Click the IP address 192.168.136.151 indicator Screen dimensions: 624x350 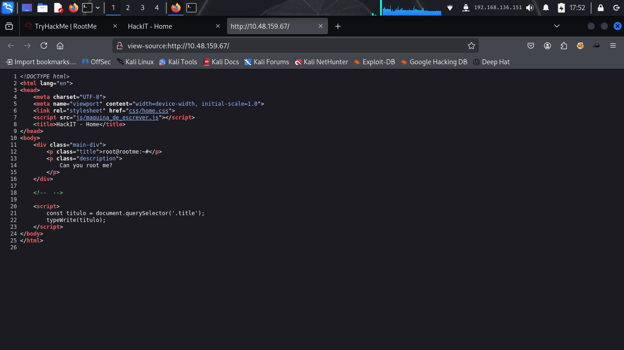498,8
